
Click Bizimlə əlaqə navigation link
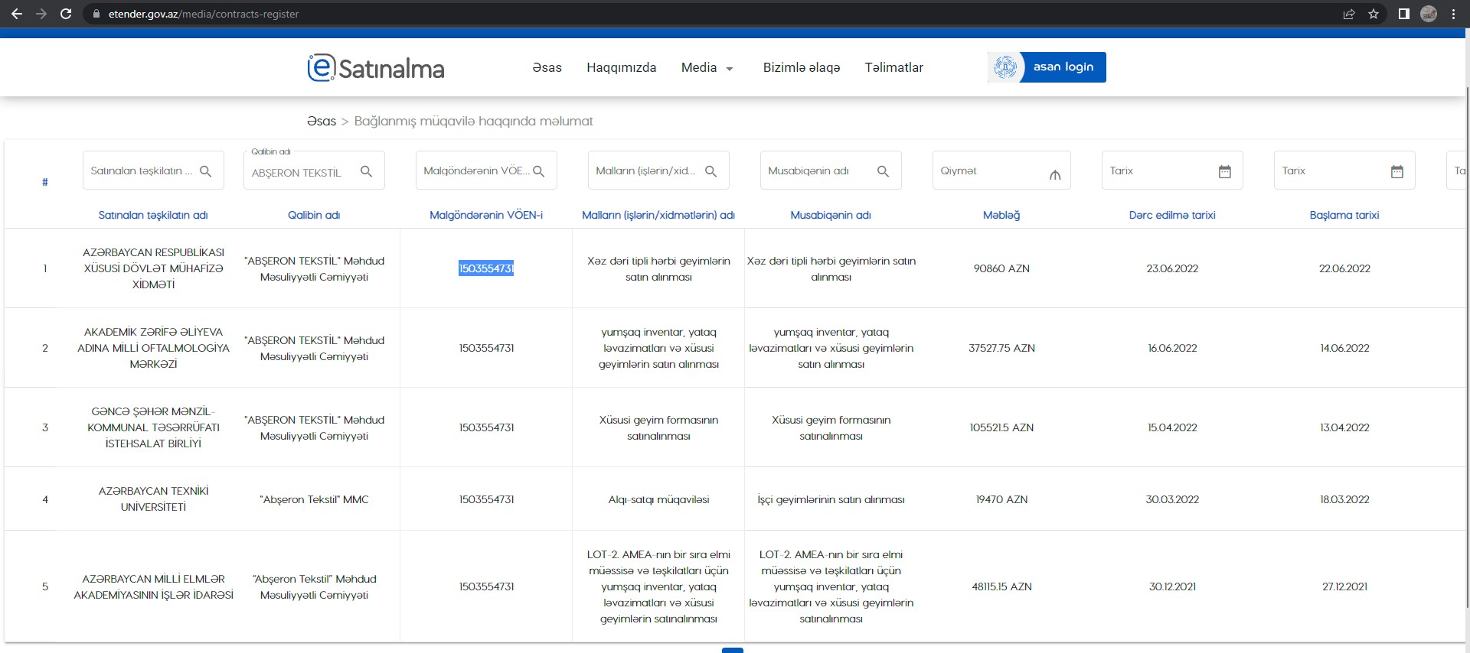pos(801,68)
